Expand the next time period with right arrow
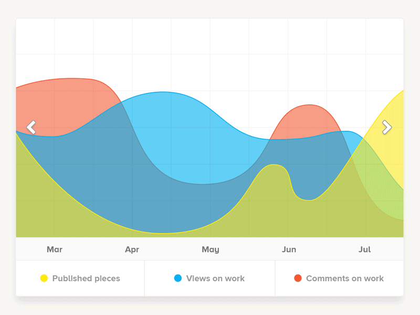The height and width of the screenshot is (315, 420). tap(387, 127)
